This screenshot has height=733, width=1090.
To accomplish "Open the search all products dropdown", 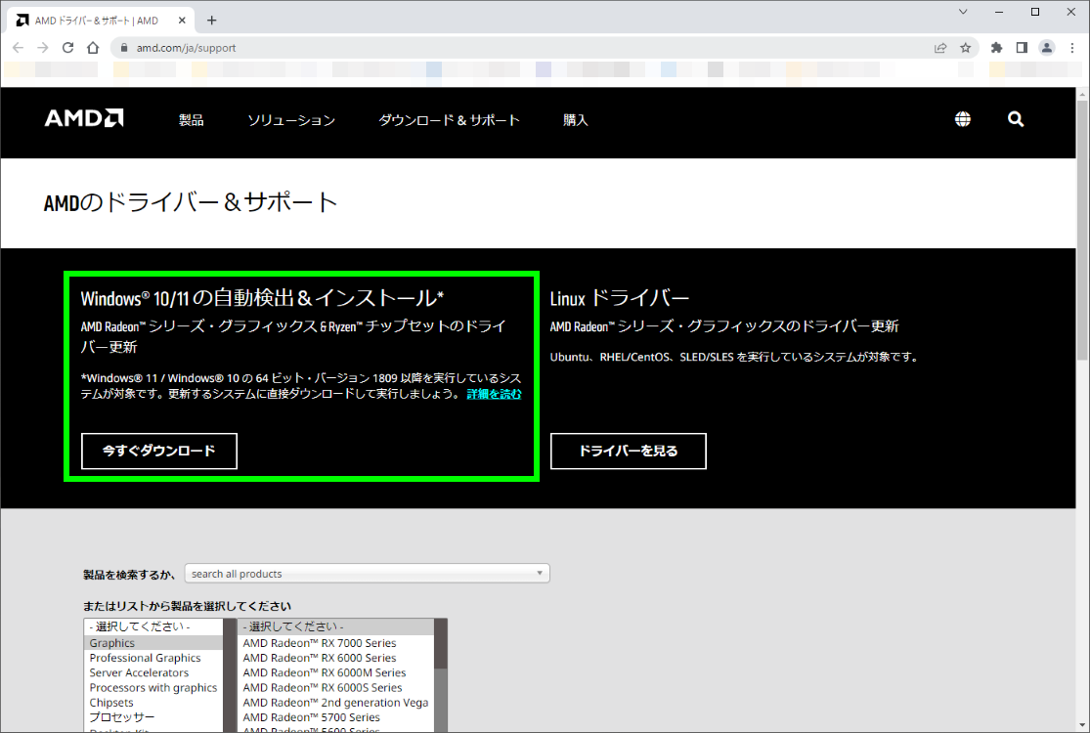I will click(x=367, y=574).
